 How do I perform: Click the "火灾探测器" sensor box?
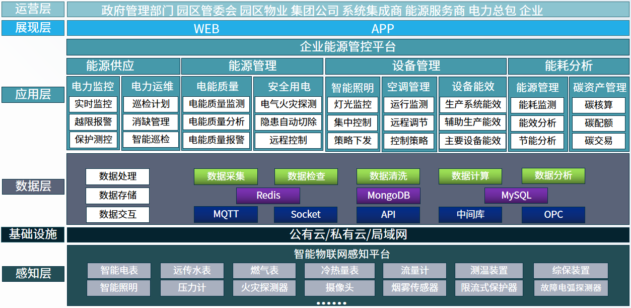pos(264,288)
